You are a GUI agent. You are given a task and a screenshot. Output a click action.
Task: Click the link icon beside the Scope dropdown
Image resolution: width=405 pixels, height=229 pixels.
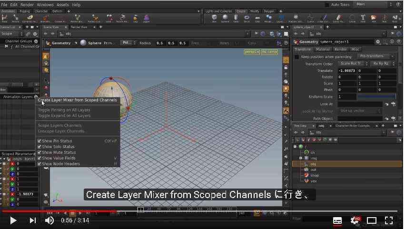pos(28,34)
